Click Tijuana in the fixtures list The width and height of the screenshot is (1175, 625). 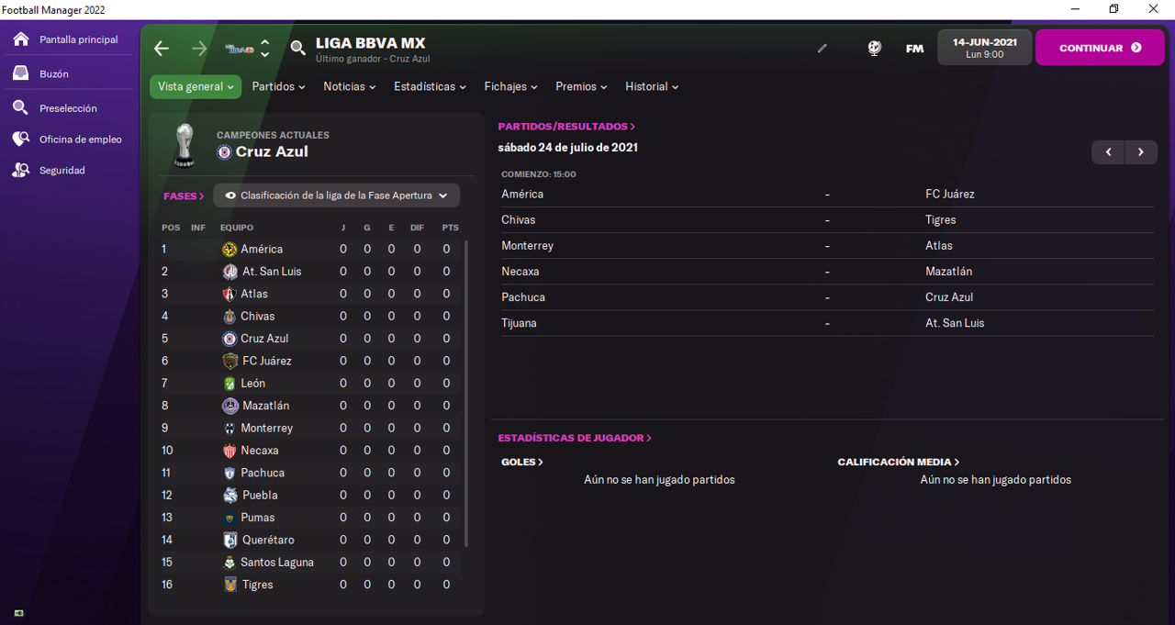coord(519,323)
